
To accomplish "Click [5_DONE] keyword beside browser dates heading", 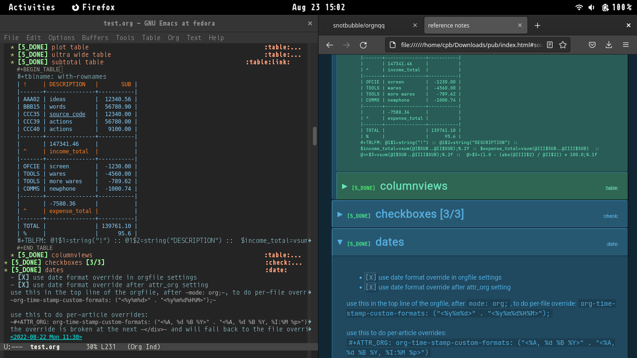I will tap(359, 244).
